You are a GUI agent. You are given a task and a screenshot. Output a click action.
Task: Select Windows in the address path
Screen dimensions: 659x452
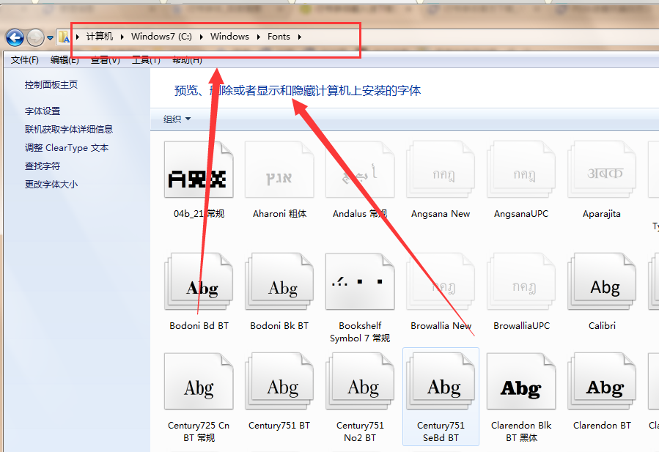[x=229, y=37]
